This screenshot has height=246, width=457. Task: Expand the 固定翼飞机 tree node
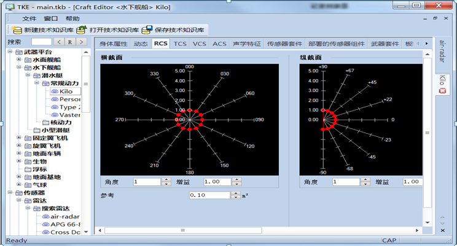coord(19,138)
